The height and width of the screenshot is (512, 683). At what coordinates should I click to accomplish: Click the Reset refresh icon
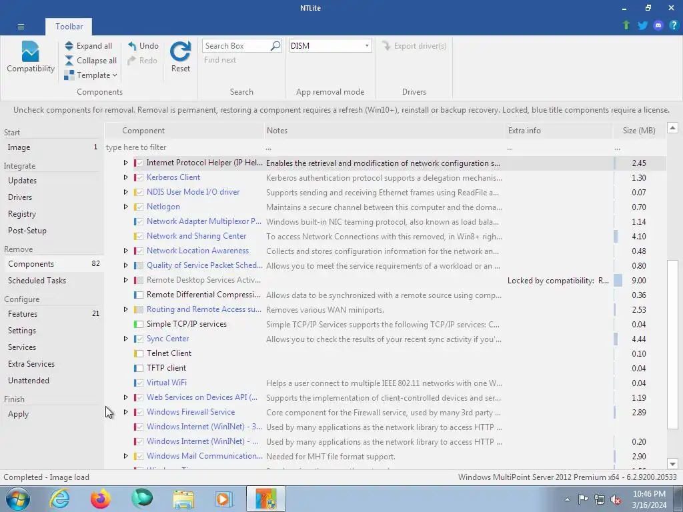[x=180, y=51]
